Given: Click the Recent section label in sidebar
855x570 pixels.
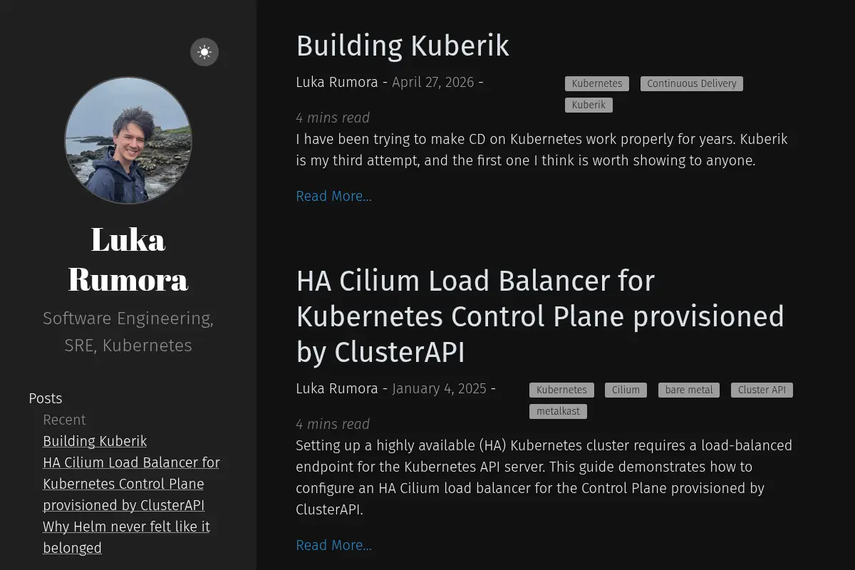Looking at the screenshot, I should click(64, 420).
